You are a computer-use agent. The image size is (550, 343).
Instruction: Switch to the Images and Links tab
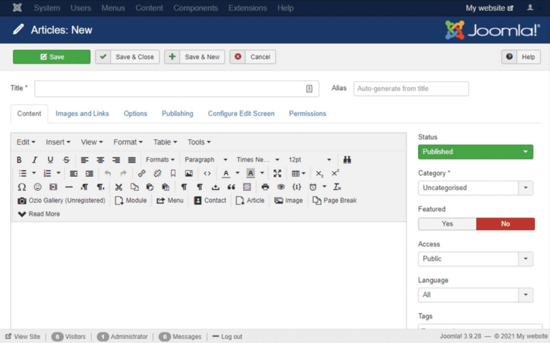pyautogui.click(x=82, y=114)
